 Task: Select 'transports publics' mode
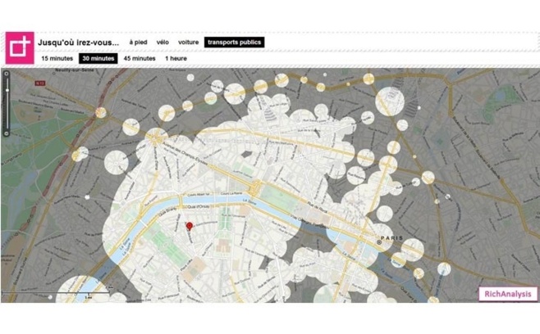pos(234,42)
